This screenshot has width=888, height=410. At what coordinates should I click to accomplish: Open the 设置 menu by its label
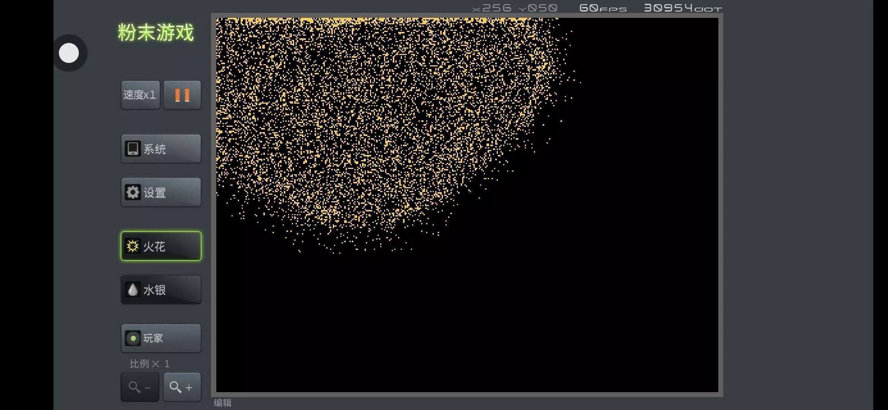tap(155, 193)
